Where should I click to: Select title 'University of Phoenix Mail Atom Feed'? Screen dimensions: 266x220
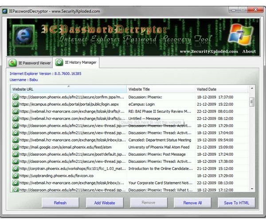coord(159,147)
